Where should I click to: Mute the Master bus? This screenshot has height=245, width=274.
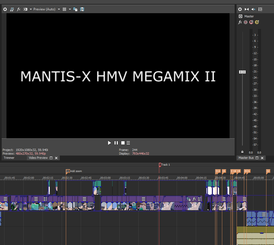pyautogui.click(x=251, y=22)
